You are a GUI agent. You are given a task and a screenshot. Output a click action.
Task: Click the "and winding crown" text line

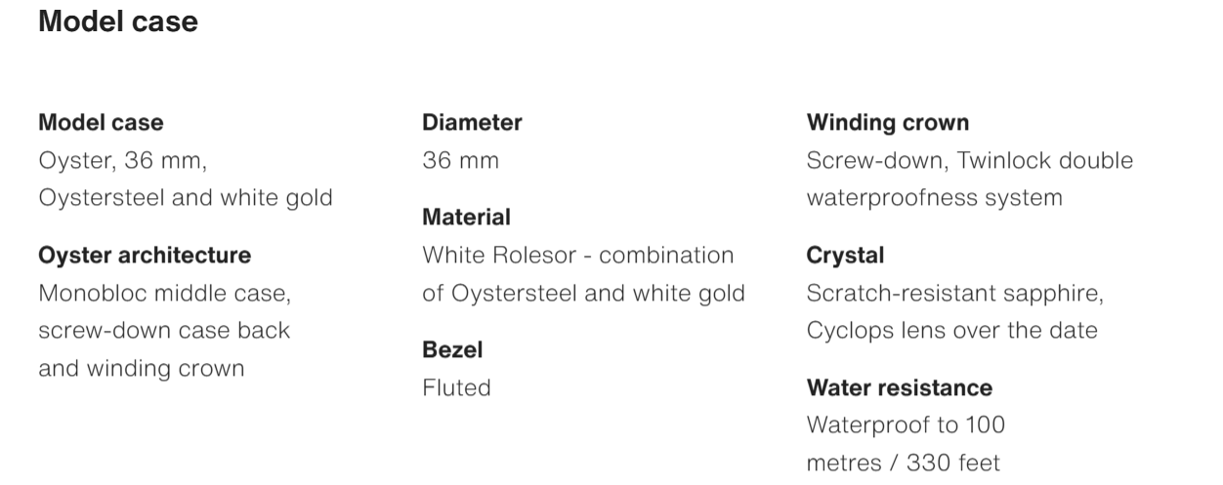141,368
